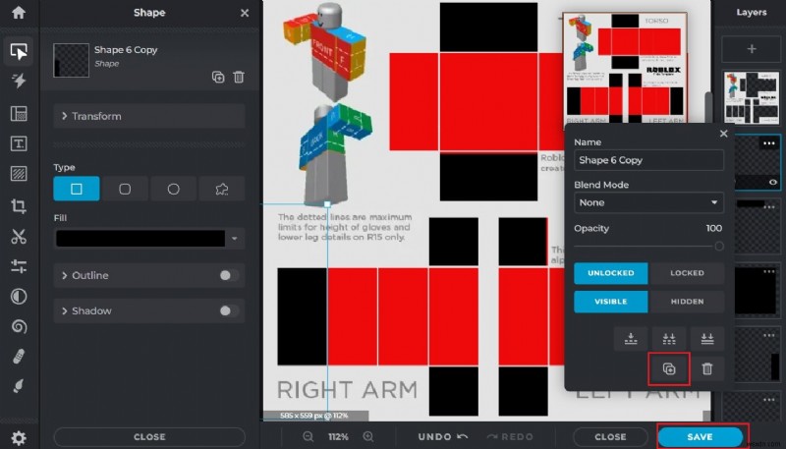Screen dimensions: 786x449
Task: Click the black Fill color swatch
Action: pyautogui.click(x=140, y=239)
